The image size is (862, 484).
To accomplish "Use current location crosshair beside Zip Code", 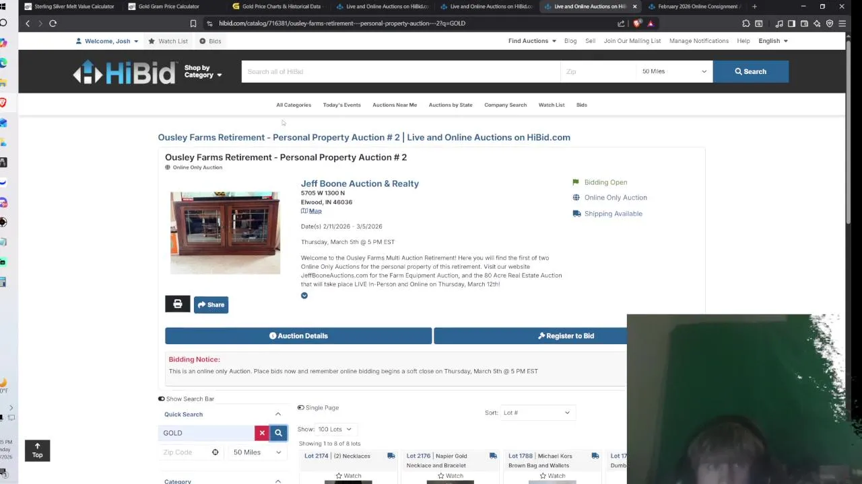I will (x=215, y=452).
